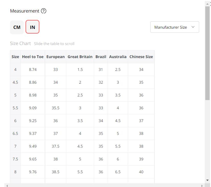
Task: Select the Chinese Size column header
Action: point(141,57)
